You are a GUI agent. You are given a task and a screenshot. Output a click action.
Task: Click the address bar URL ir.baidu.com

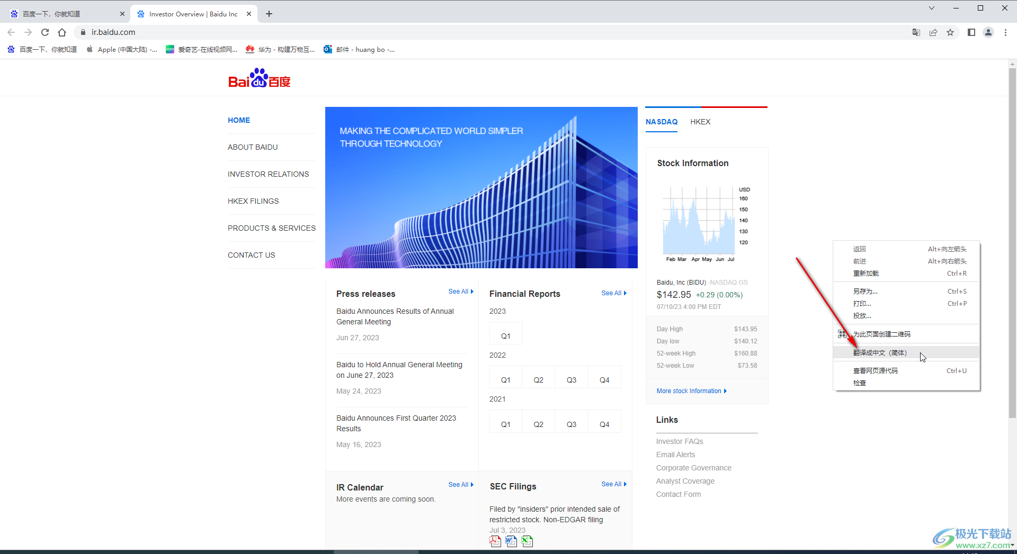point(113,32)
